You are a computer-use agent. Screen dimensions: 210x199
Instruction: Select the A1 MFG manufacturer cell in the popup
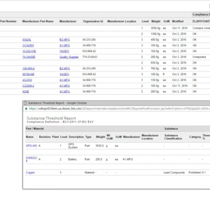click(x=128, y=159)
